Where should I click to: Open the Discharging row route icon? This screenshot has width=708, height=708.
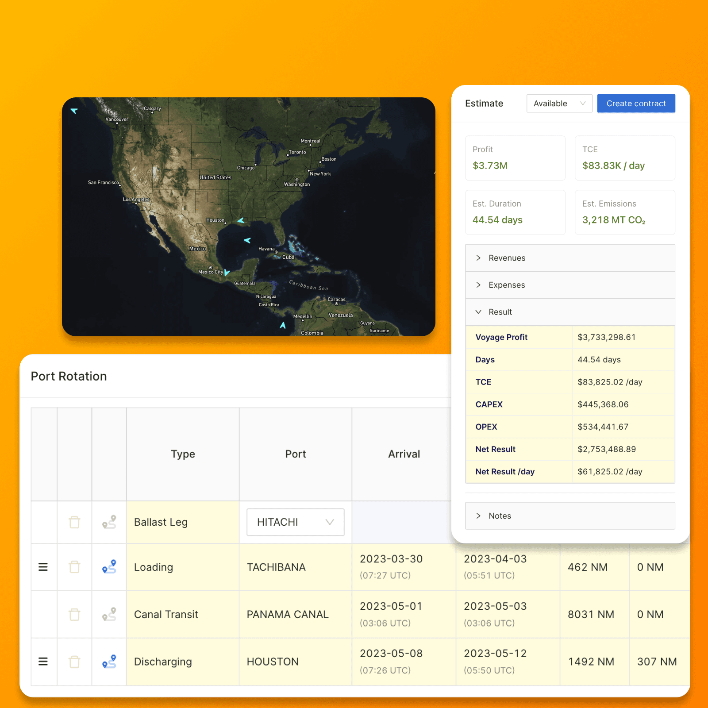tap(109, 662)
